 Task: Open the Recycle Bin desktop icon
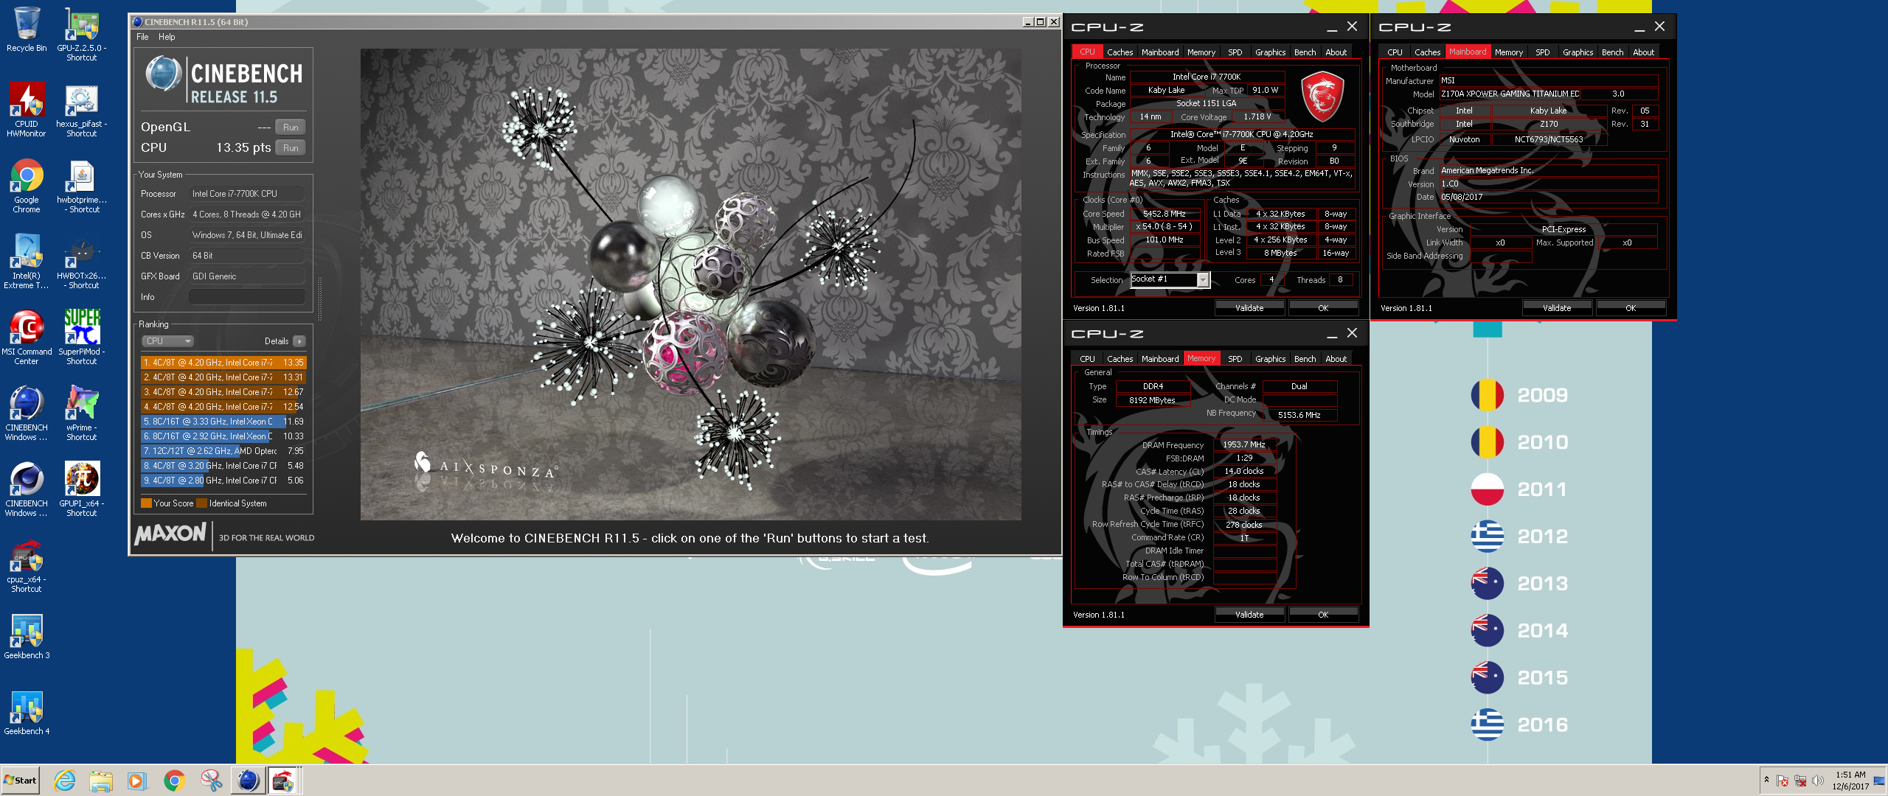pyautogui.click(x=27, y=30)
